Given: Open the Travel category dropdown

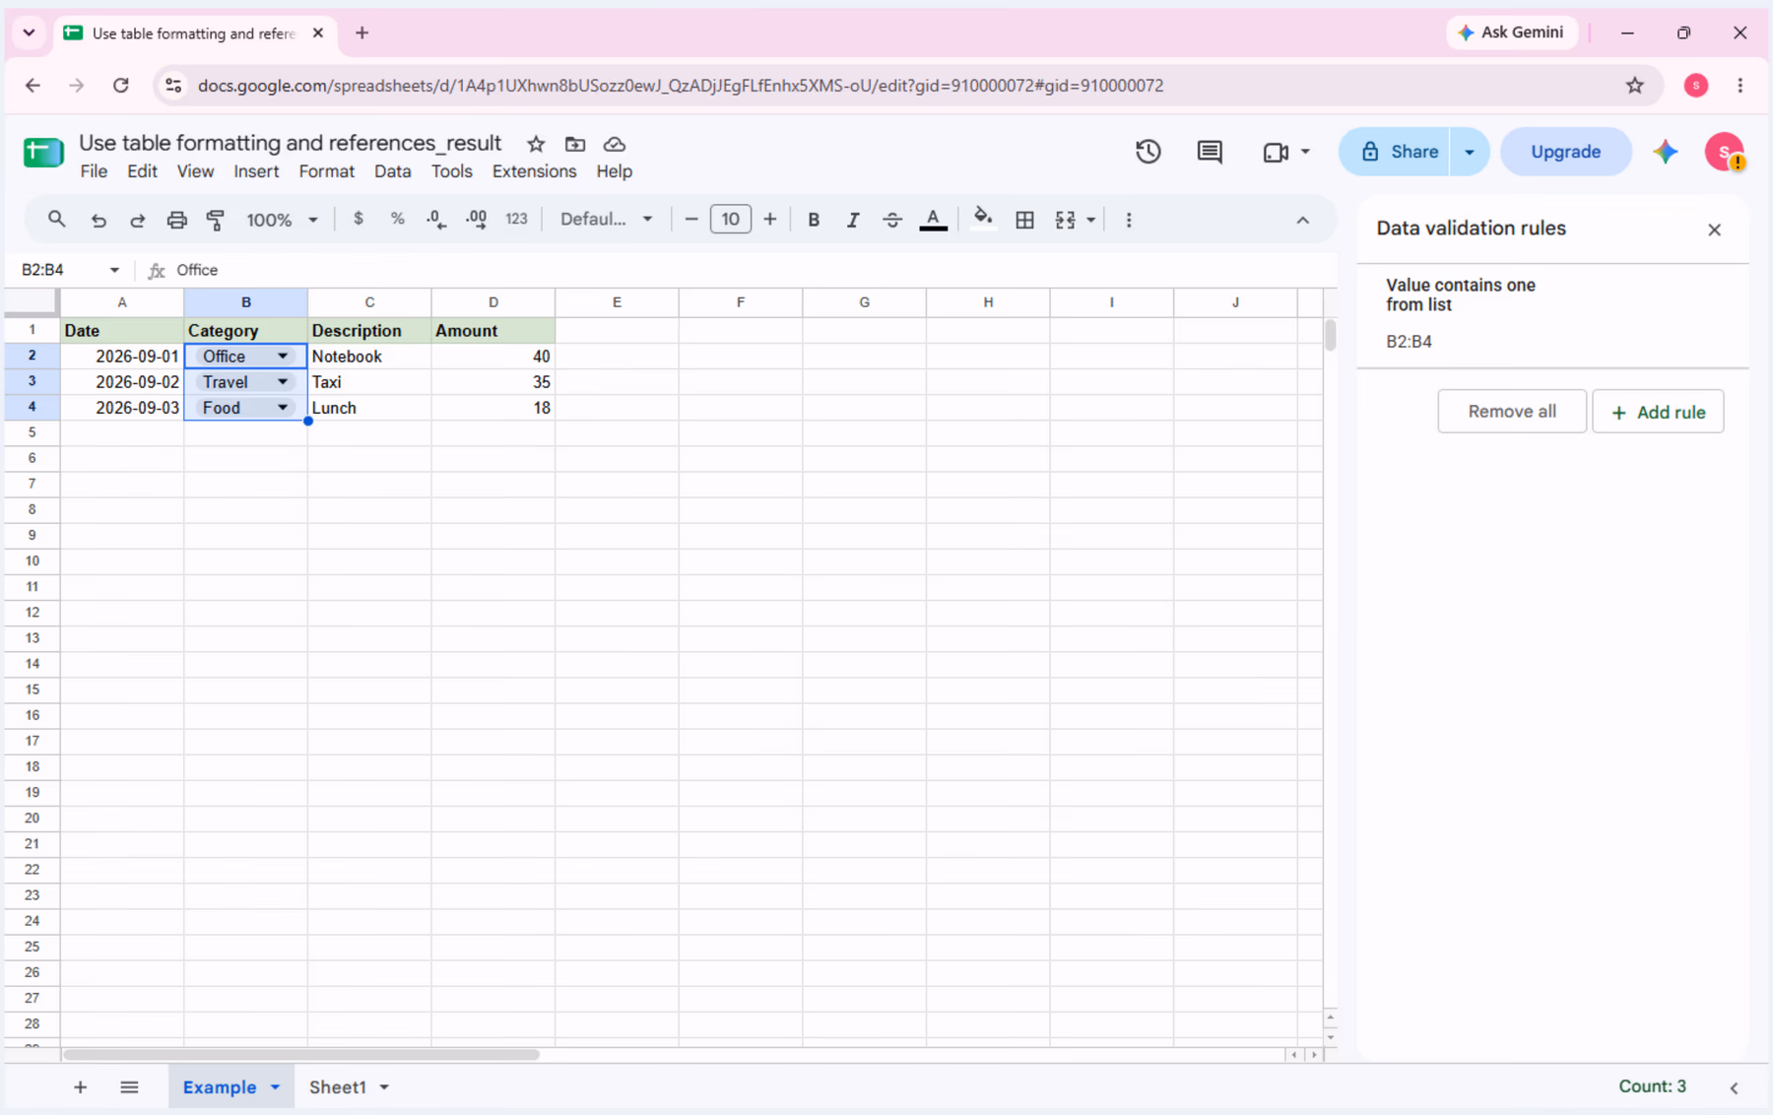Looking at the screenshot, I should point(283,381).
